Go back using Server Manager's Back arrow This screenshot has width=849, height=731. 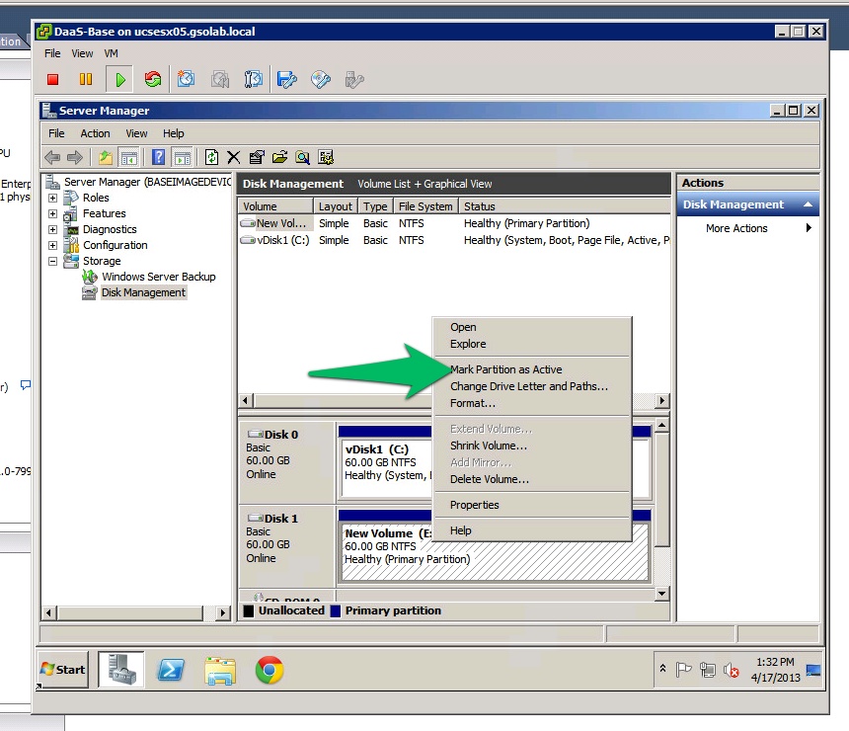tap(52, 158)
